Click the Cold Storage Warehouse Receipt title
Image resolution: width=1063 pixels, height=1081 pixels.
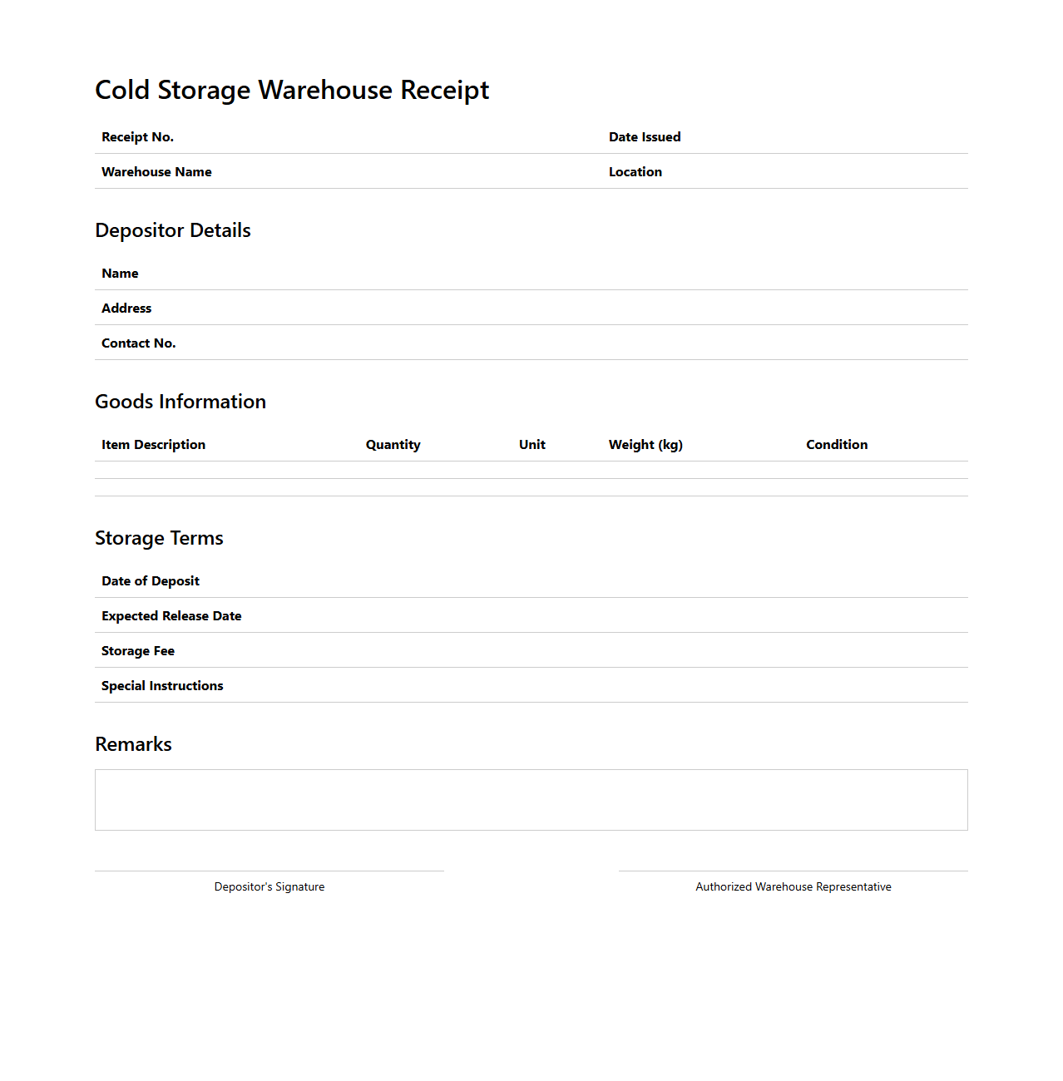pos(292,90)
